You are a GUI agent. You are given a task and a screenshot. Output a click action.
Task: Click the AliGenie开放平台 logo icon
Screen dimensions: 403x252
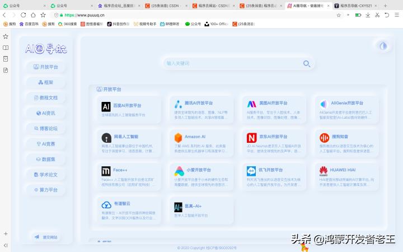324,104
